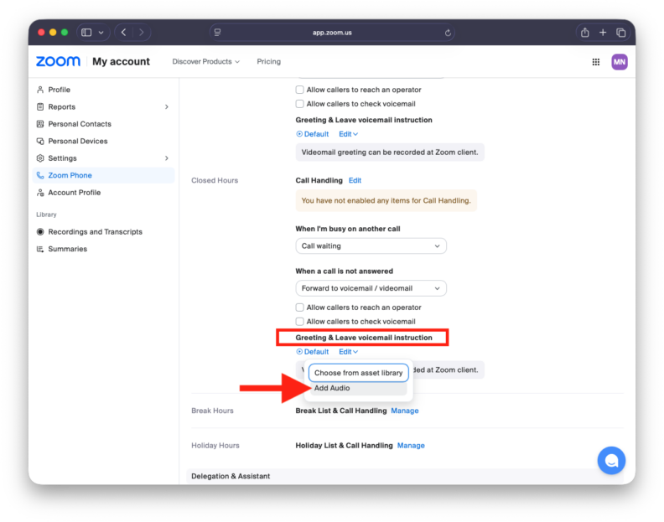Enable Closed Hours 'Allow callers to check voicemail'
Image resolution: width=664 pixels, height=522 pixels.
point(300,322)
